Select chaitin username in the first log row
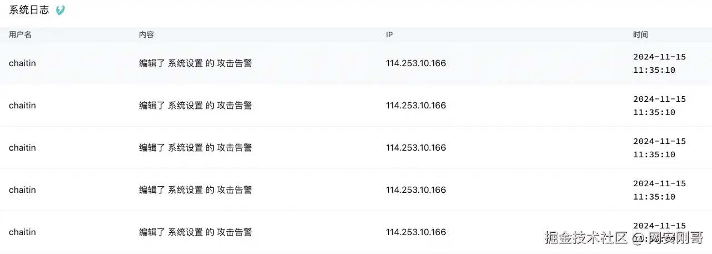 (22, 63)
